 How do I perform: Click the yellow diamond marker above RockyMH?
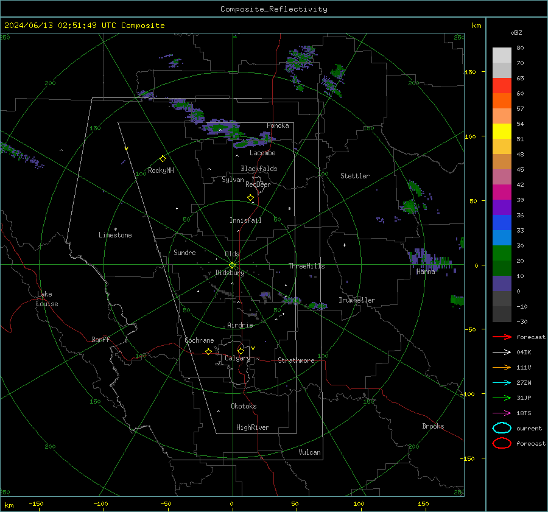click(x=163, y=159)
